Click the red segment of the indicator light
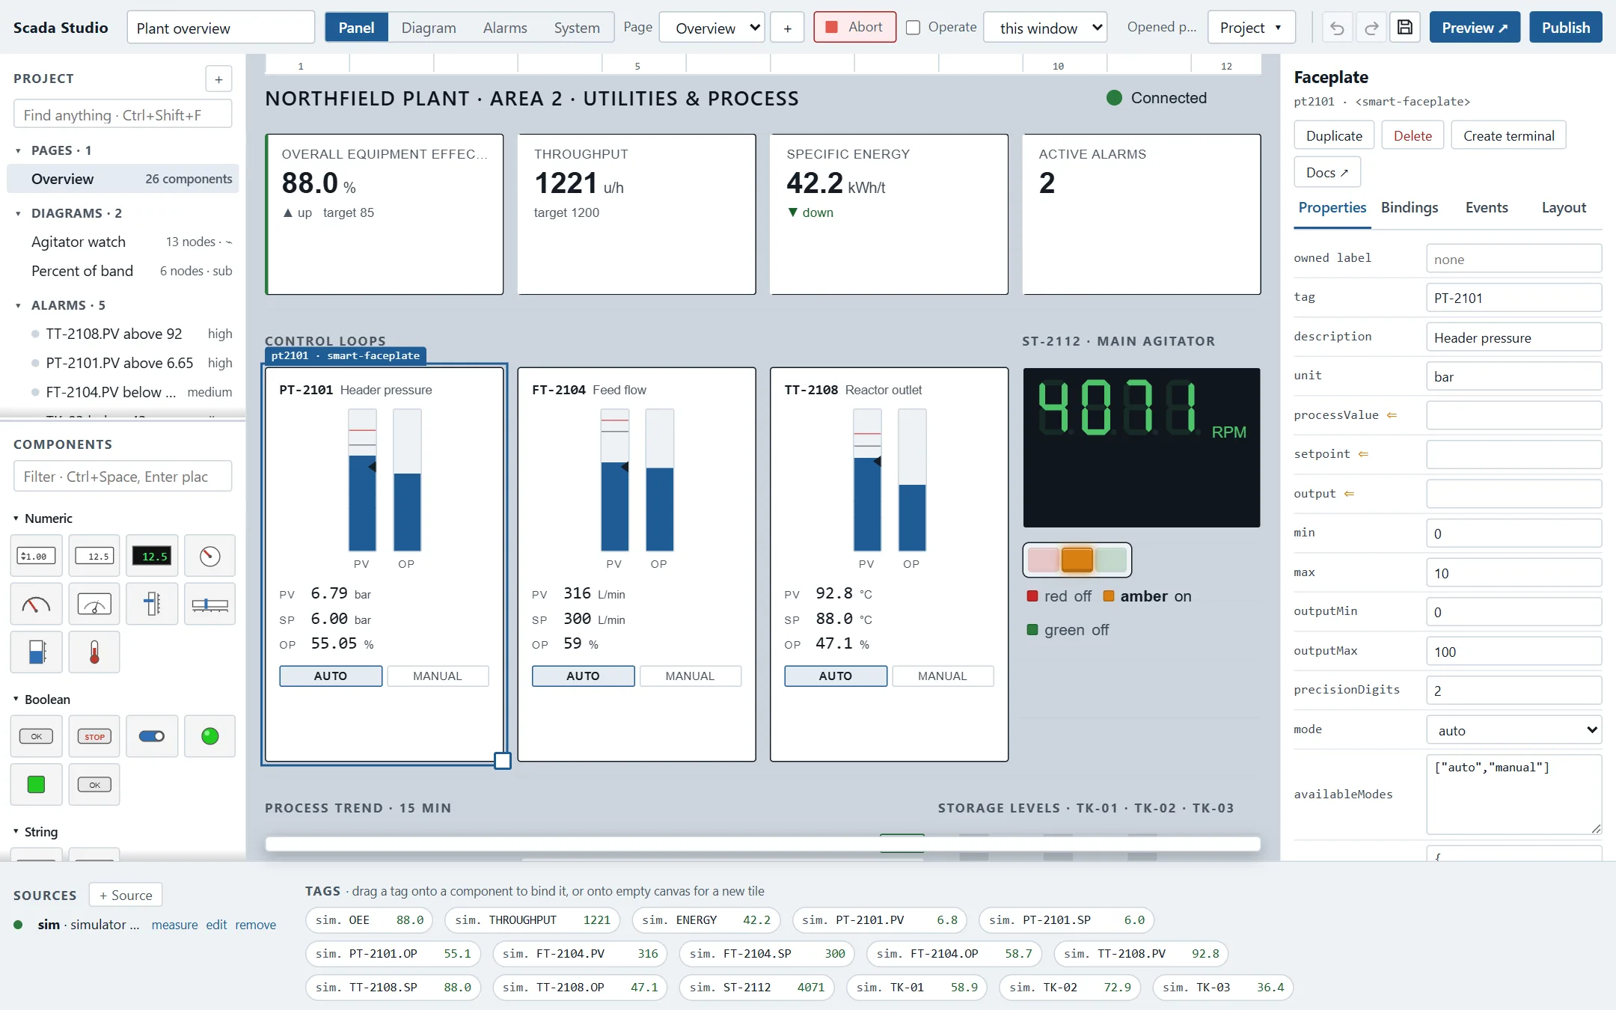 point(1043,560)
